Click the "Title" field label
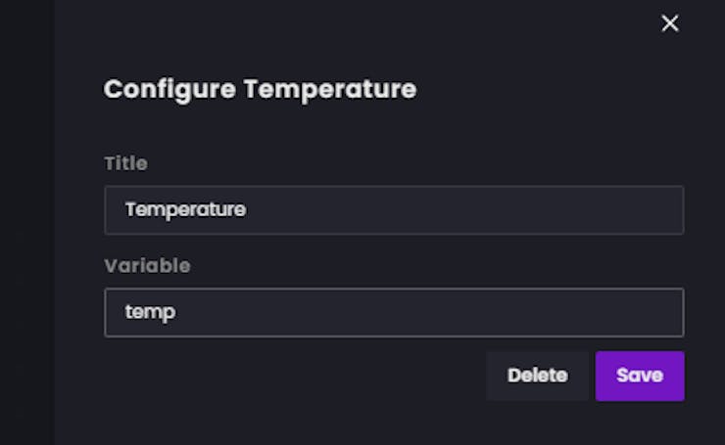725x445 pixels. (125, 163)
